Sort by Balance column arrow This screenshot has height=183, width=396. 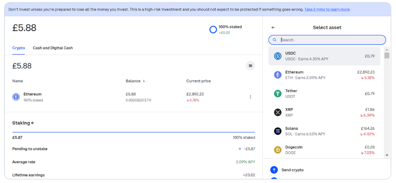coord(144,81)
